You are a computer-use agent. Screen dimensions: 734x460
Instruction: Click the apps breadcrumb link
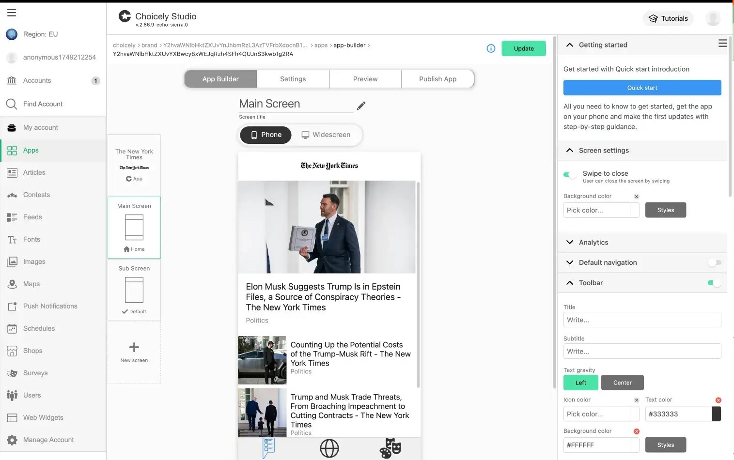click(321, 45)
